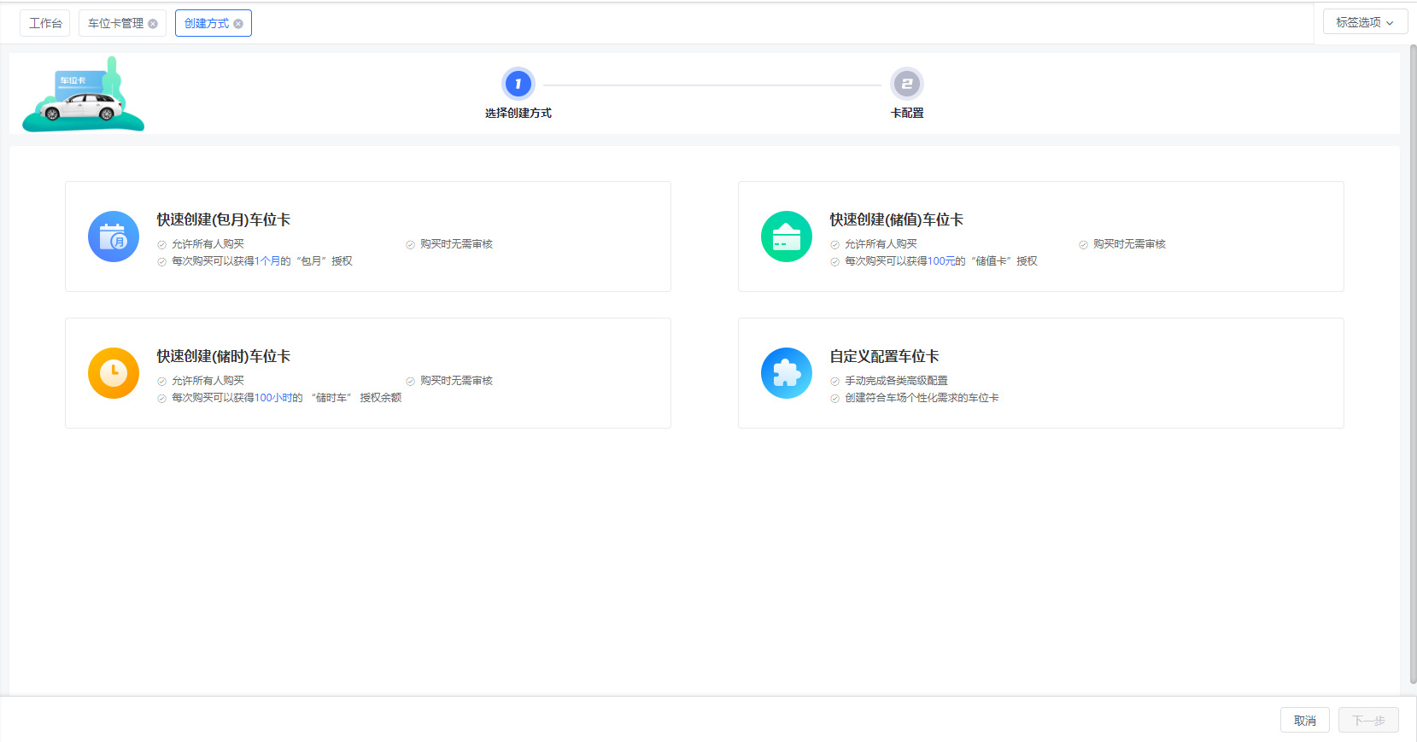Click the blue monthly calendar card icon

pos(114,237)
